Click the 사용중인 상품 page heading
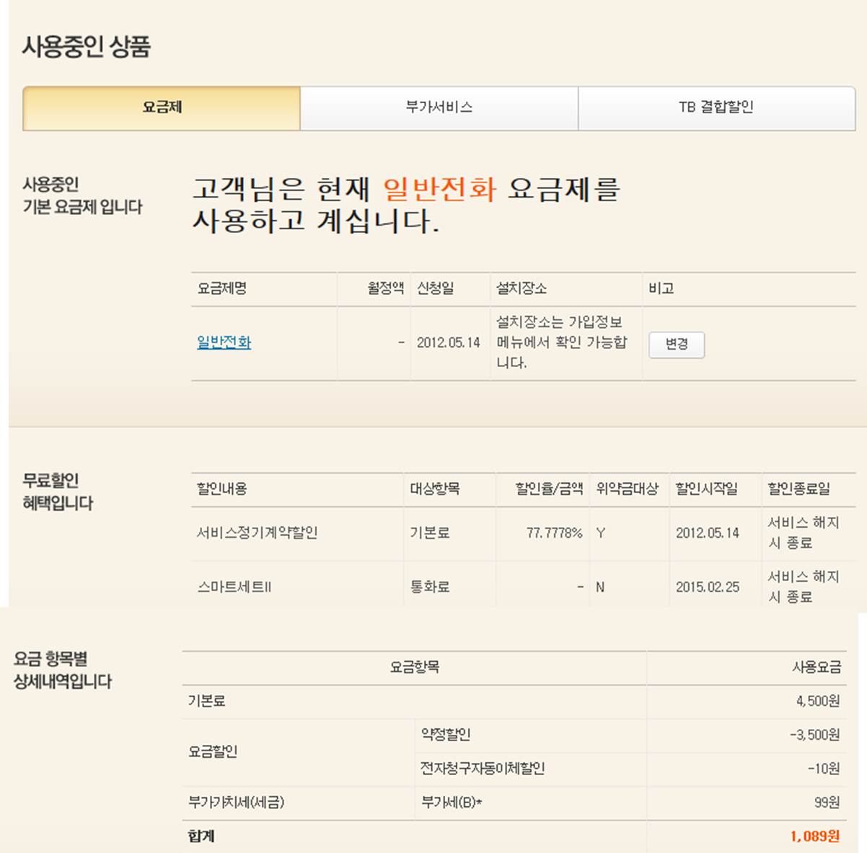 click(x=86, y=47)
